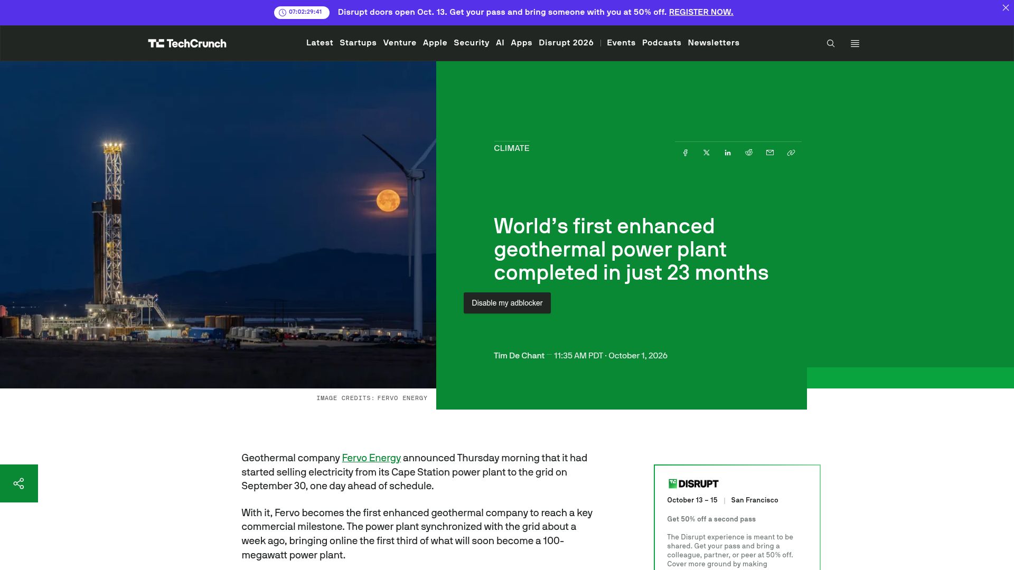Image resolution: width=1014 pixels, height=570 pixels.
Task: Open author Tim De Chant's page
Action: click(519, 356)
